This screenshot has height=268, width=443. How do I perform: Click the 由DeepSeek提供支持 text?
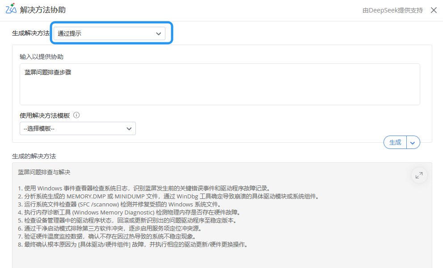(x=392, y=10)
